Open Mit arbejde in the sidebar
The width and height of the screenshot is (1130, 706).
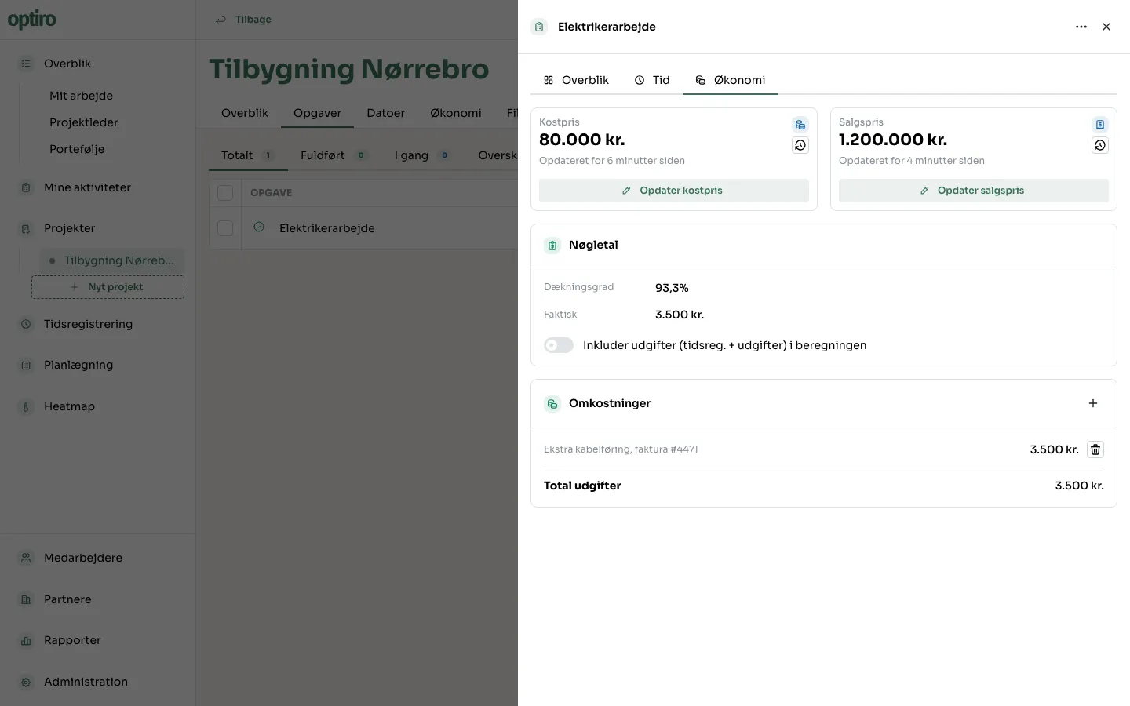(x=82, y=96)
